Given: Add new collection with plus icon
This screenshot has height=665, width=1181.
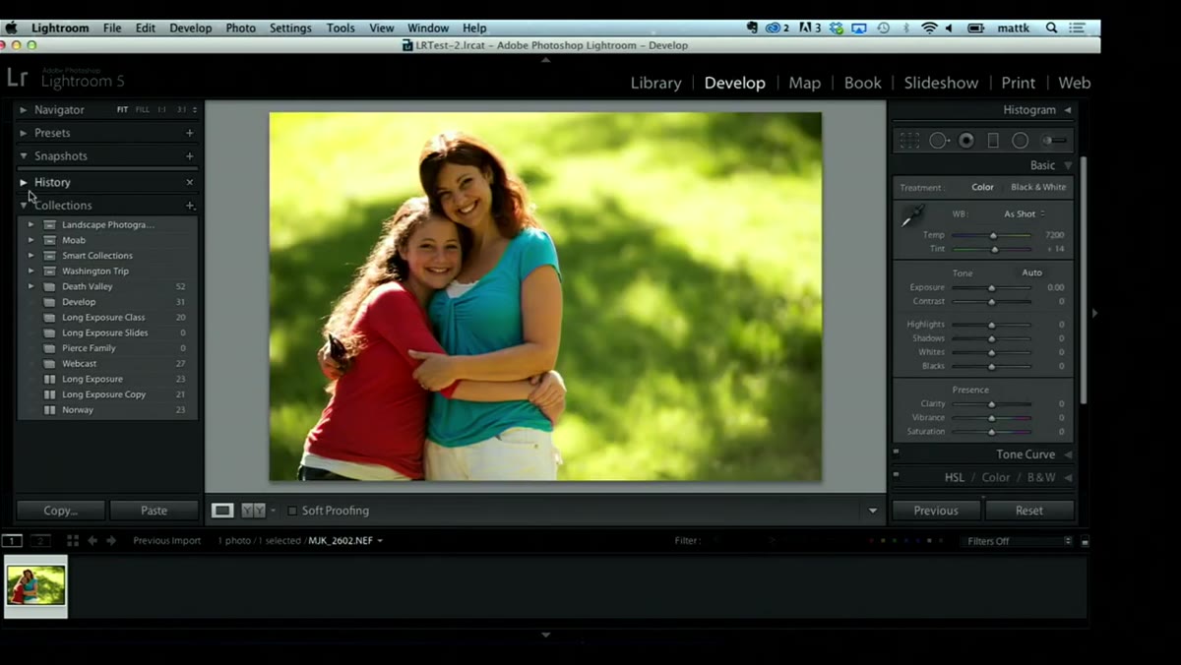Looking at the screenshot, I should pyautogui.click(x=190, y=206).
